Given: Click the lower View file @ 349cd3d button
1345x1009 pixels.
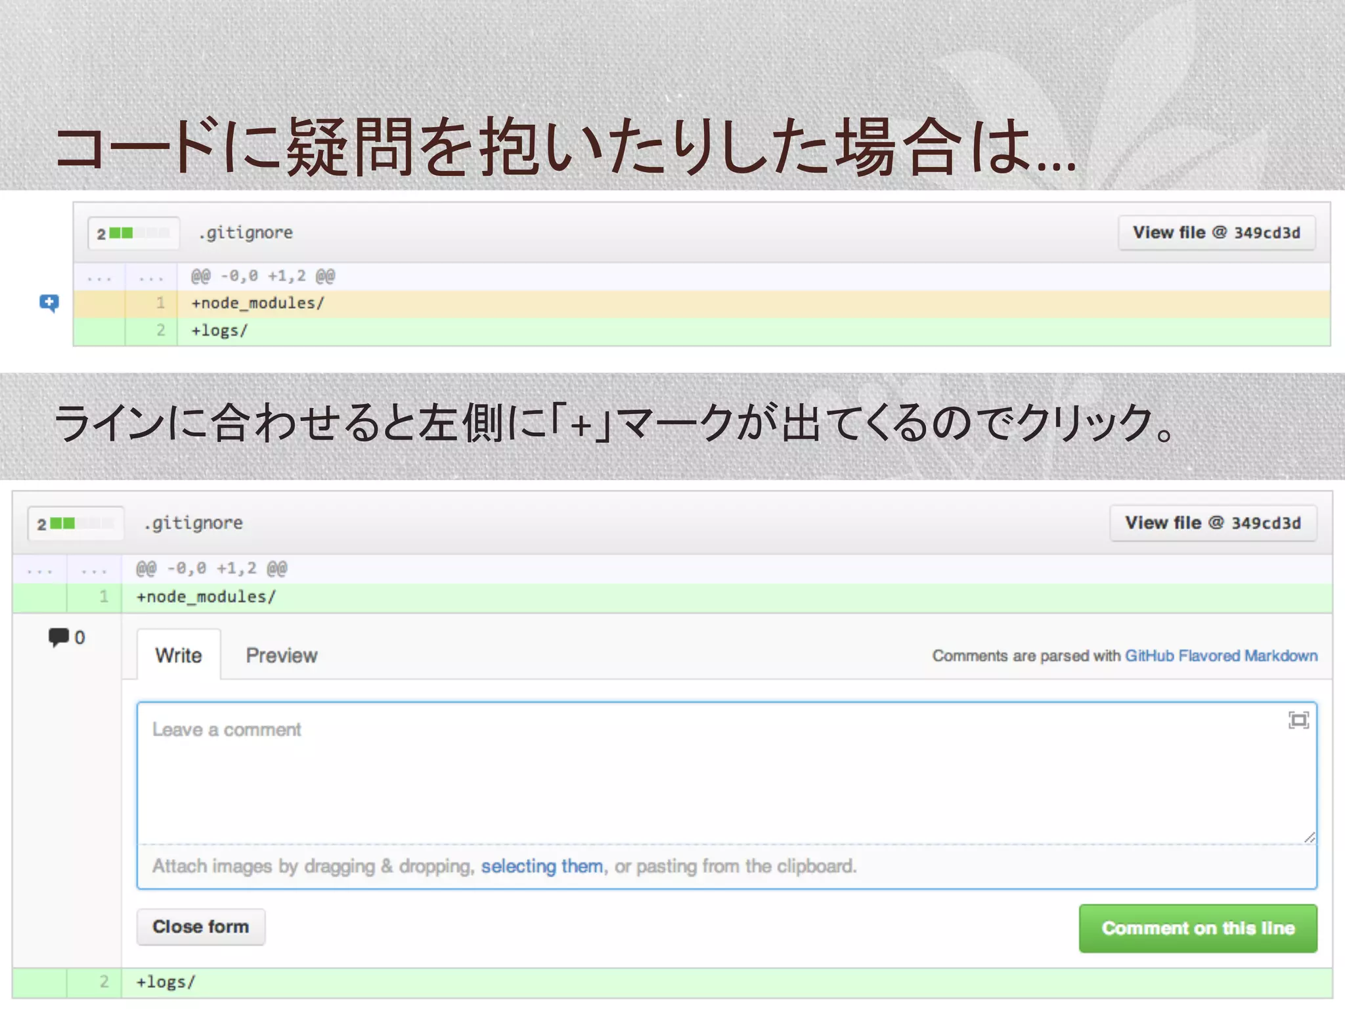Looking at the screenshot, I should pyautogui.click(x=1213, y=523).
